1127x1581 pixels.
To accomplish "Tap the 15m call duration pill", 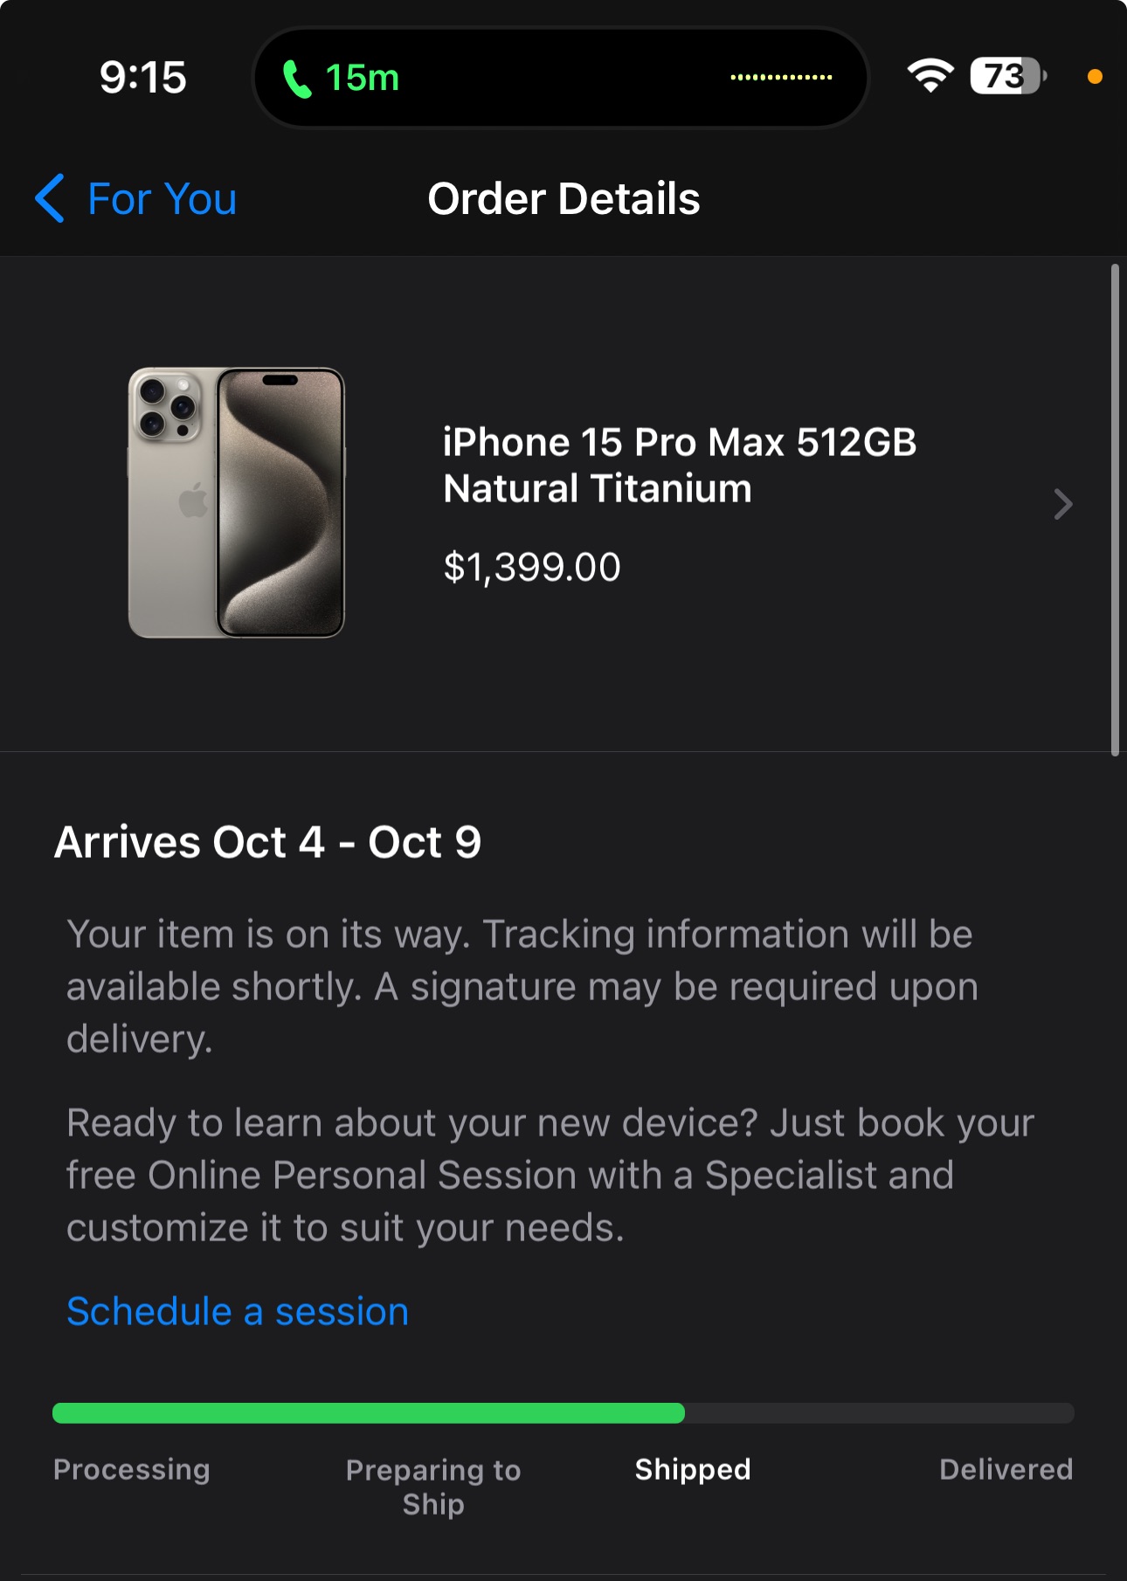I will pyautogui.click(x=362, y=78).
